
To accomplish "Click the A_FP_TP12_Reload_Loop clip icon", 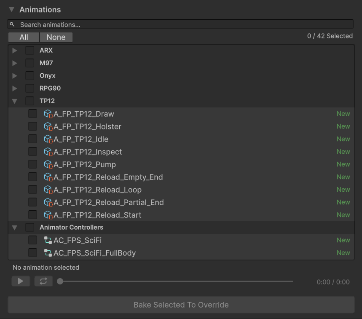I will coord(48,190).
